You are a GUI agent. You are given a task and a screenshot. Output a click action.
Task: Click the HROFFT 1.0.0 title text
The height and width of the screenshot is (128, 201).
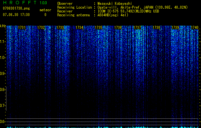(25, 3)
